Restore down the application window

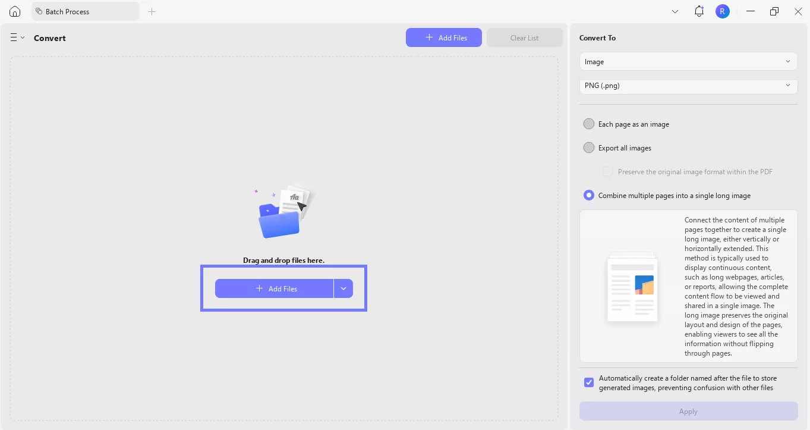(774, 11)
